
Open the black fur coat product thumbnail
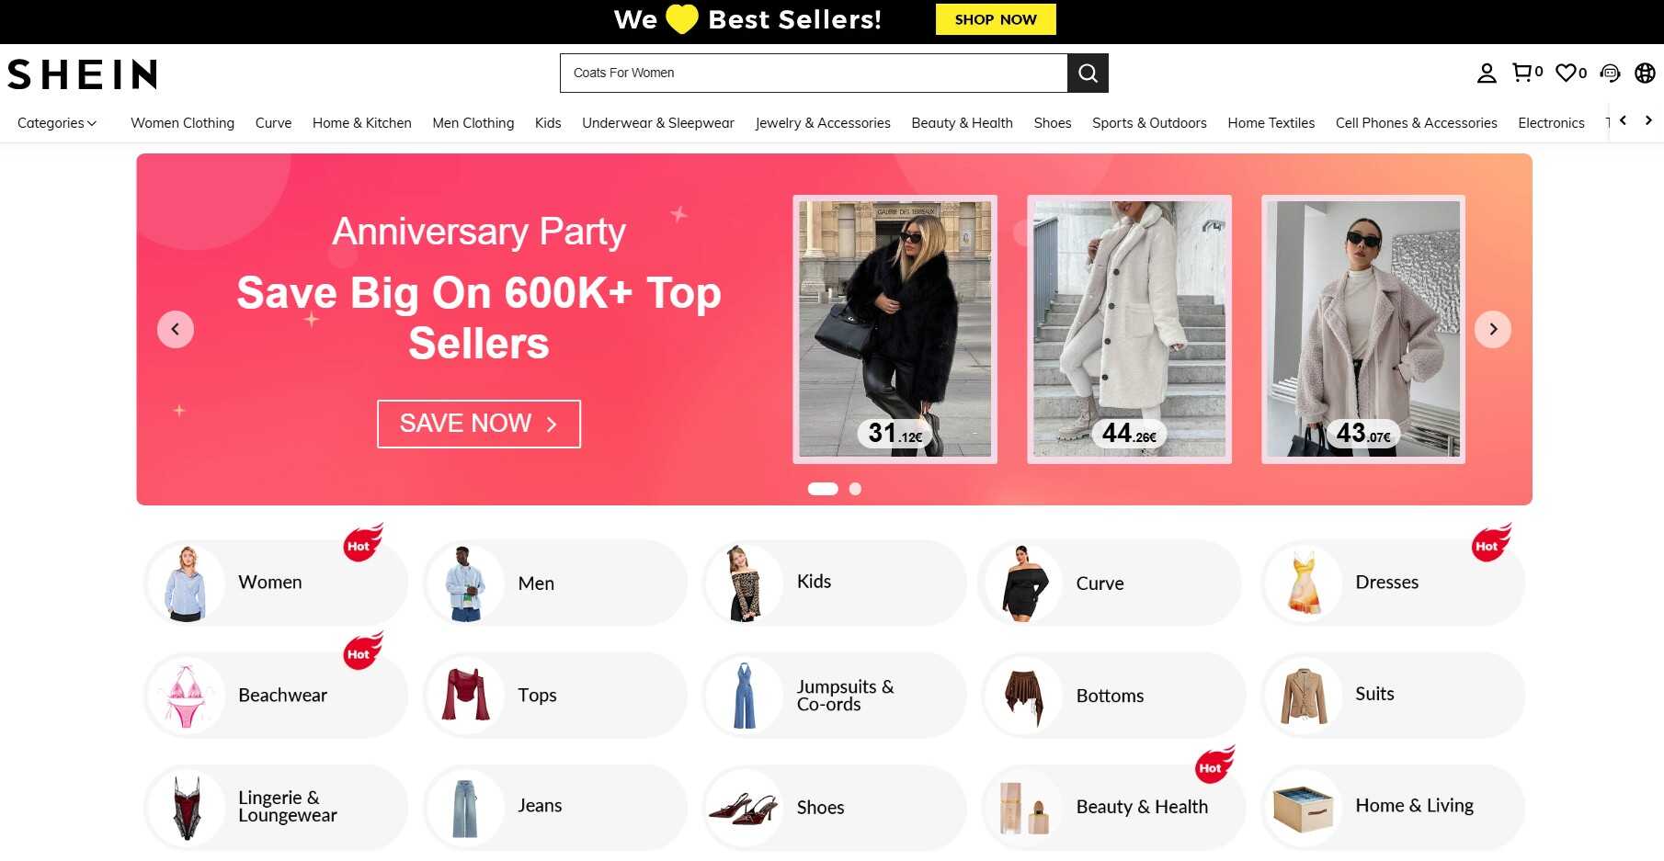click(x=895, y=329)
